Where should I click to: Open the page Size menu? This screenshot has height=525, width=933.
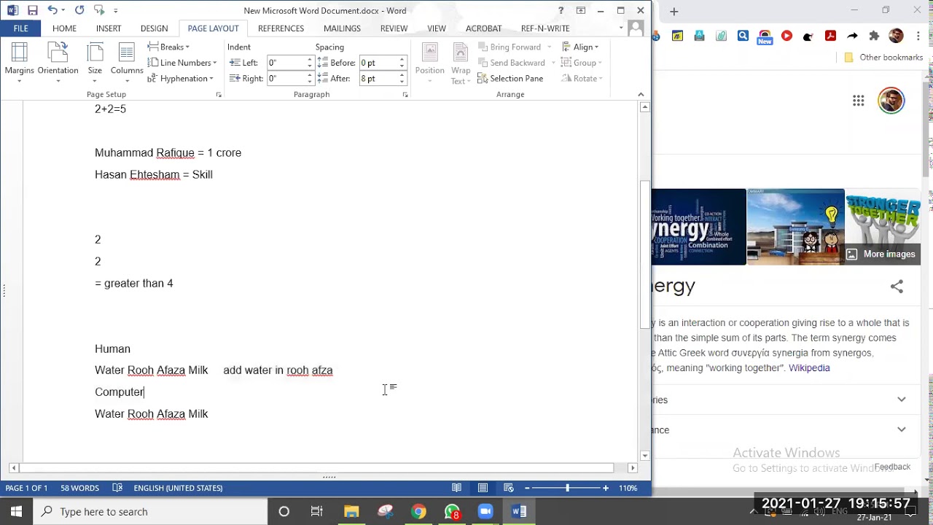95,63
